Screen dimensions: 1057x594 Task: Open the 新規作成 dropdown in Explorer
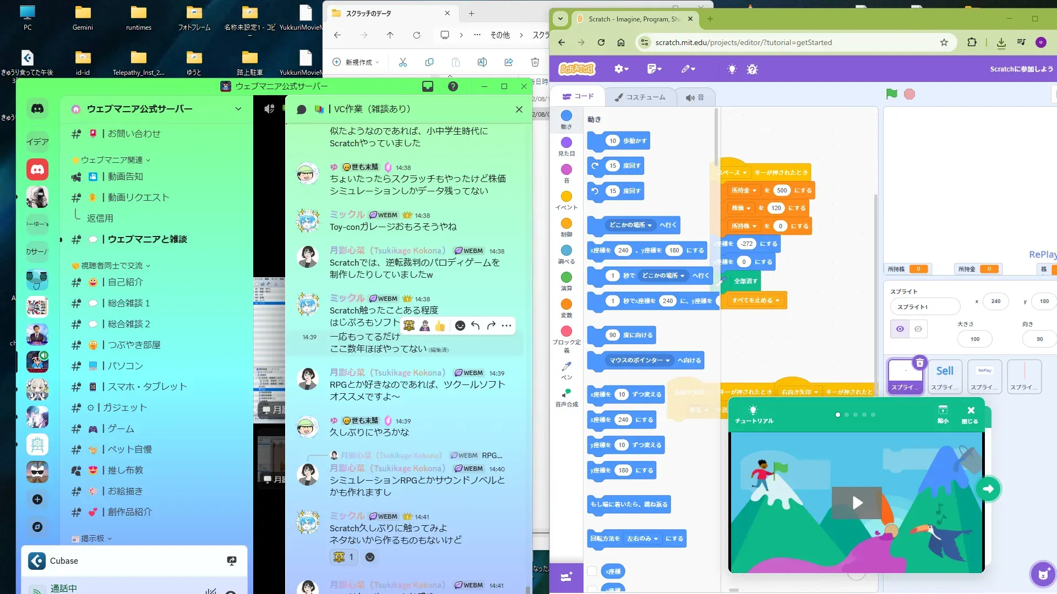[x=357, y=62]
